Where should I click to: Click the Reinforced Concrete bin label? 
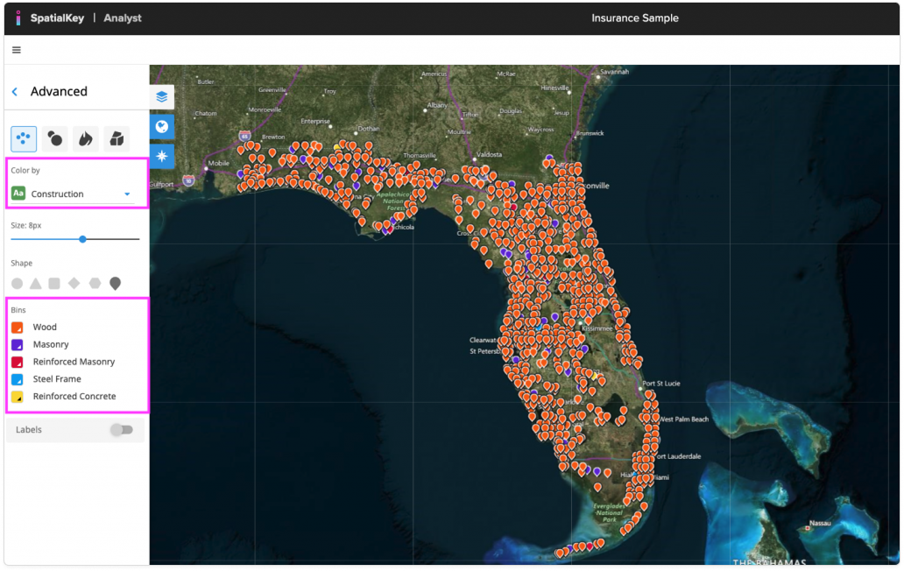coord(74,397)
